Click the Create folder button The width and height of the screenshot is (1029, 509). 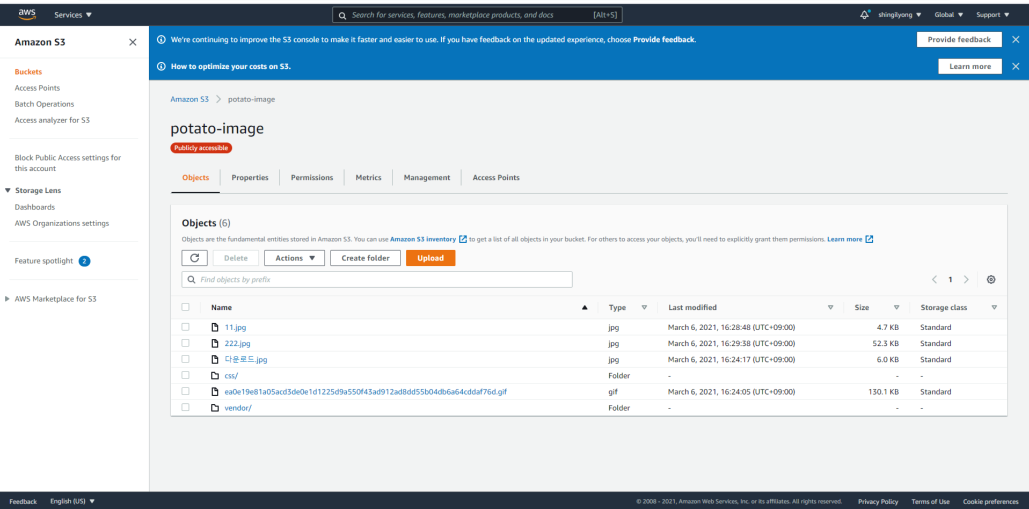[x=366, y=258]
